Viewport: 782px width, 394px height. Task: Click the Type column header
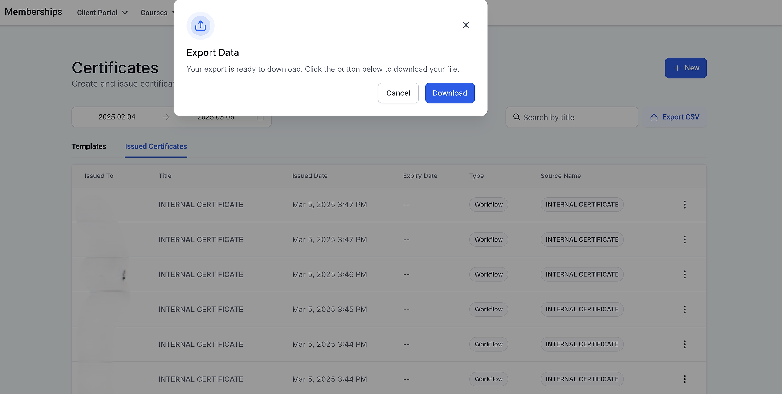point(476,176)
